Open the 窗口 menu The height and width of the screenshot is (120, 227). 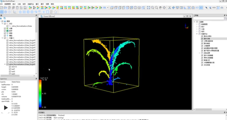point(37,4)
